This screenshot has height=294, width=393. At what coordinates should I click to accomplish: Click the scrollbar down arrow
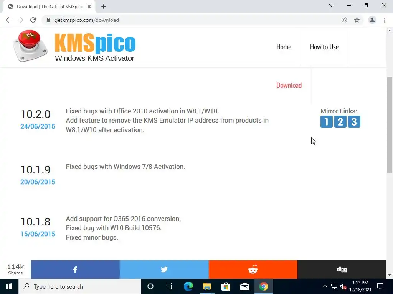click(390, 275)
